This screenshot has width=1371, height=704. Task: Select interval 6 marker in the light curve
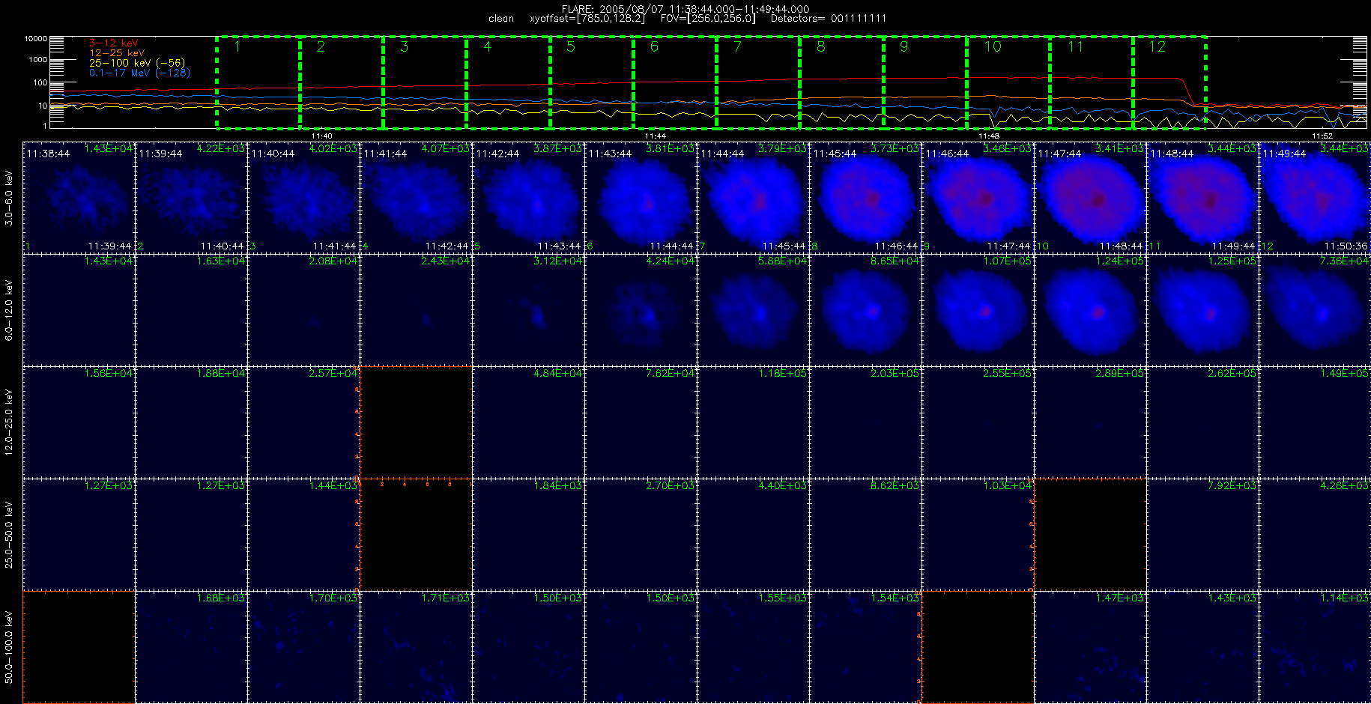pyautogui.click(x=654, y=47)
